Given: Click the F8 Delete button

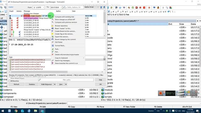Looking at the screenshot, I should tap(158, 107).
